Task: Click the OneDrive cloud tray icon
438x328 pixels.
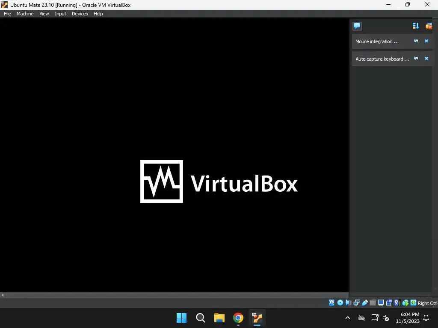Action: click(361, 318)
